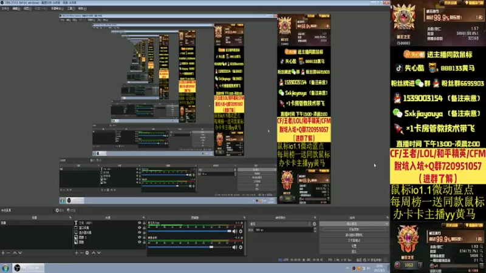Screen dimensions: 486x273
Task: Open transition properties gear in Scene Transitions
Action: tap(314, 224)
